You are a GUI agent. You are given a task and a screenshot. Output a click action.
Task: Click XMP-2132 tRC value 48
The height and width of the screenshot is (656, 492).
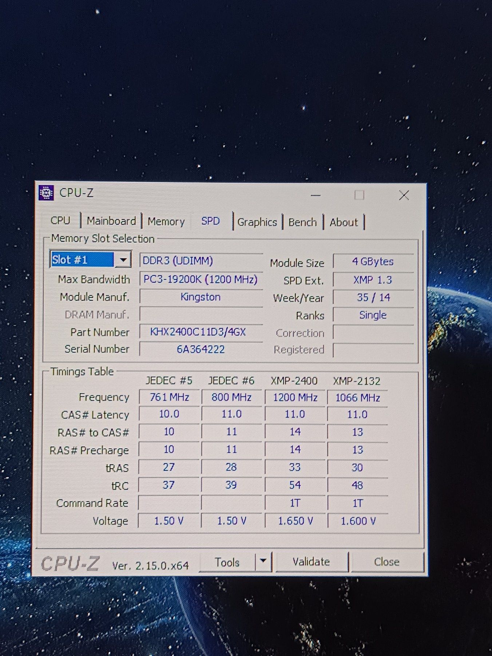[x=358, y=486]
